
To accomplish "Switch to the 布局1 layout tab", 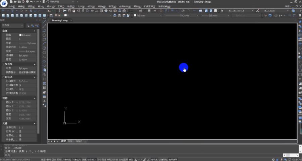I will tap(70, 141).
